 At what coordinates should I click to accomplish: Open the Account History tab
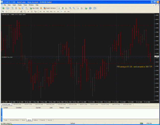pyautogui.click(x=15, y=120)
